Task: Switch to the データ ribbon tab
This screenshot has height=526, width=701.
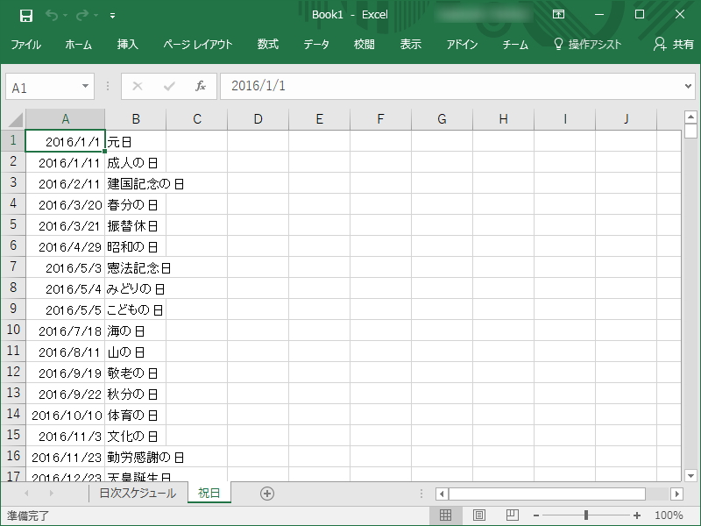Action: 316,45
